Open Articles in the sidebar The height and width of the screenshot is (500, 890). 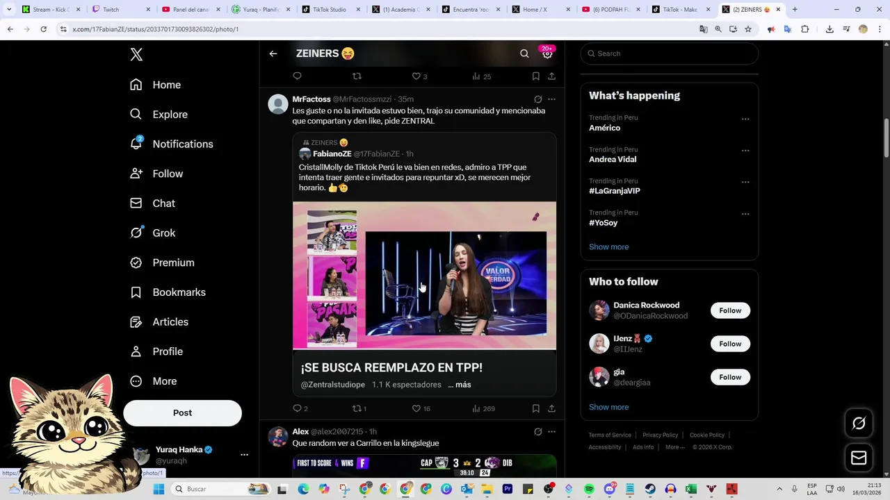159,322
